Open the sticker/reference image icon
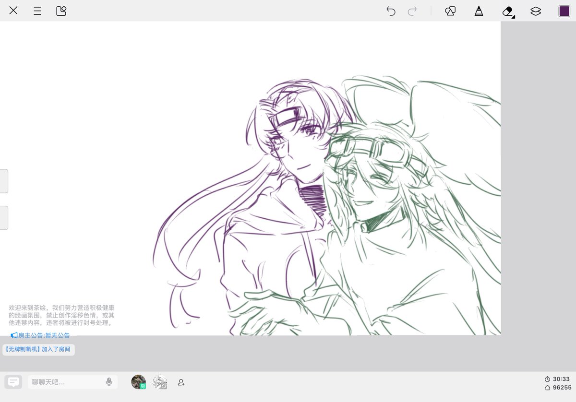Screen dimensions: 576x402 [61, 11]
